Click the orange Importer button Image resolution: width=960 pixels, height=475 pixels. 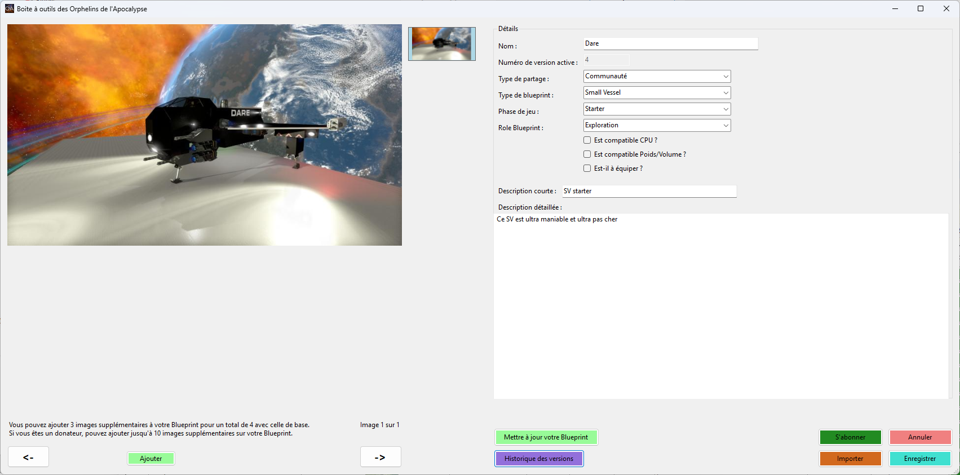[x=850, y=459]
